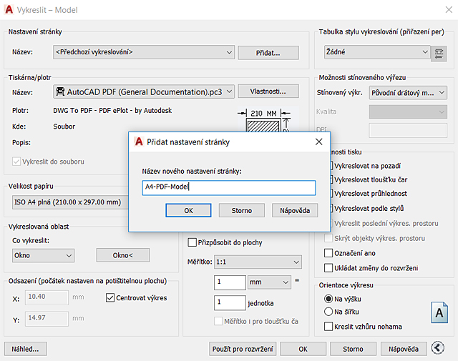Cancel page setup dialog with Storno

pyautogui.click(x=242, y=210)
